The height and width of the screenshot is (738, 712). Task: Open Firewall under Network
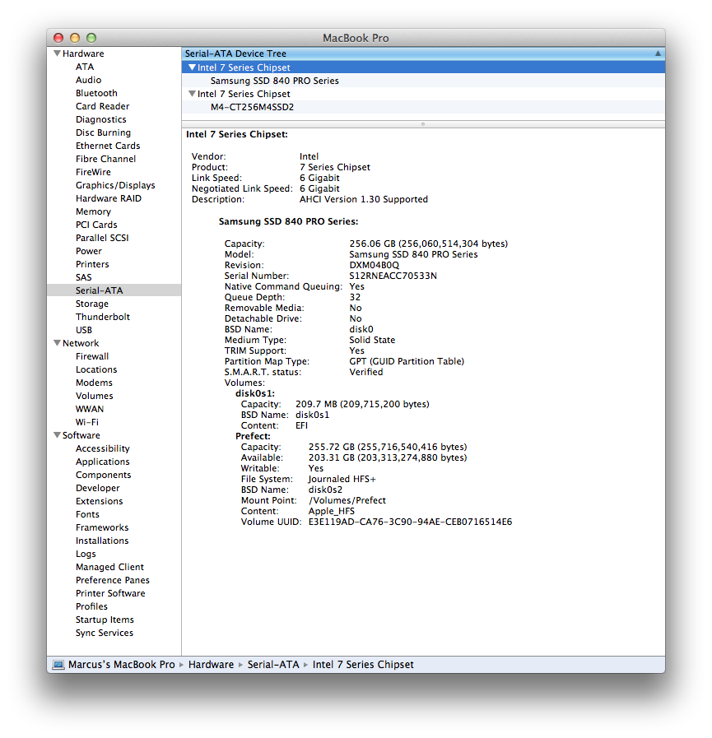coord(92,357)
